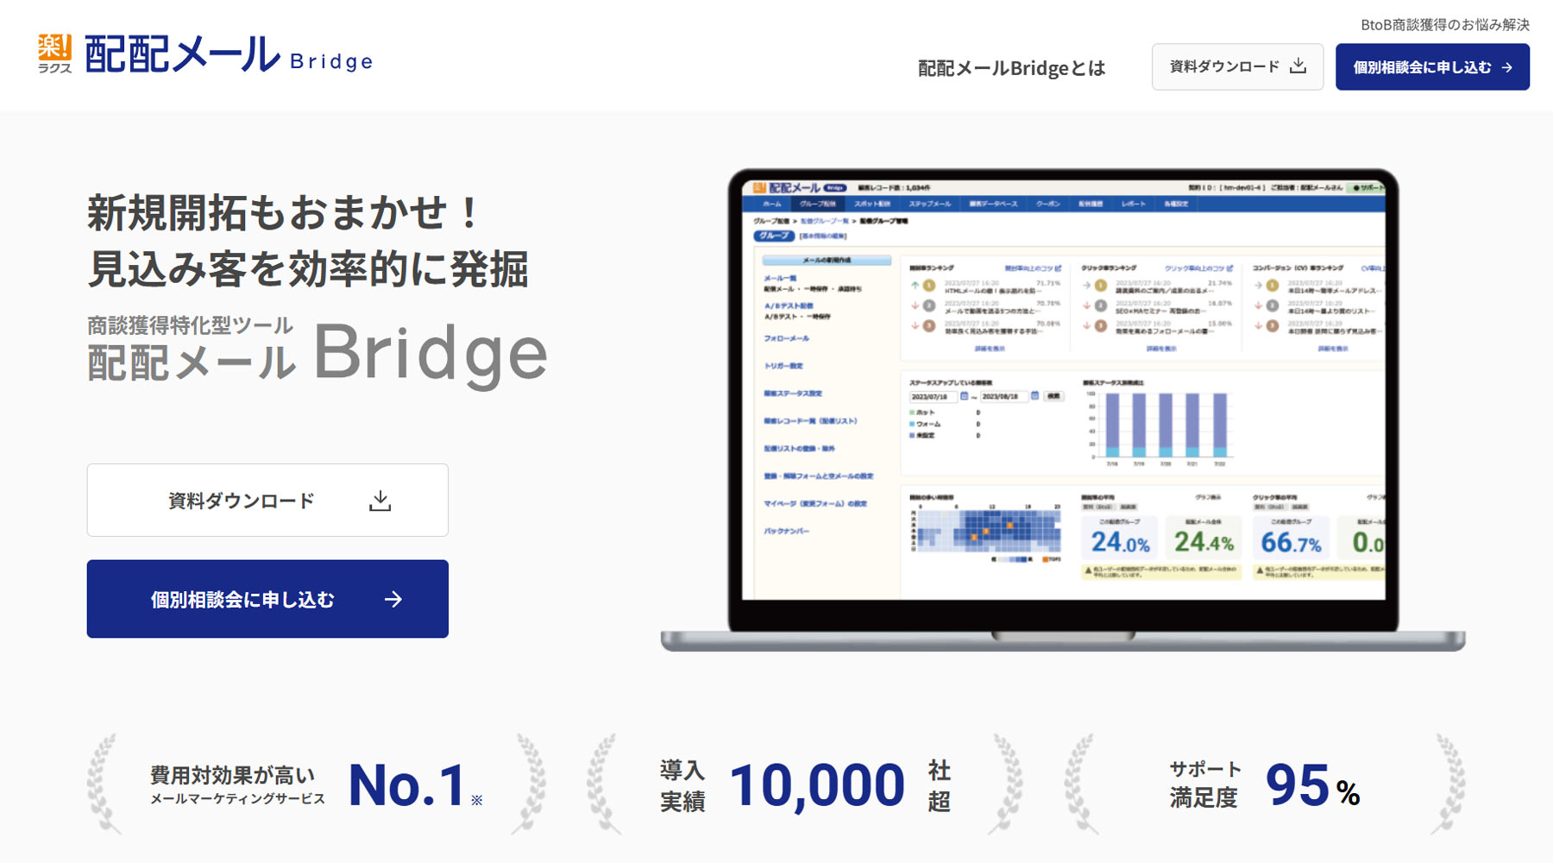The height and width of the screenshot is (863, 1553).
Task: Click the download tray icon in the hero 資料ダウンロード button
Action: point(380,501)
